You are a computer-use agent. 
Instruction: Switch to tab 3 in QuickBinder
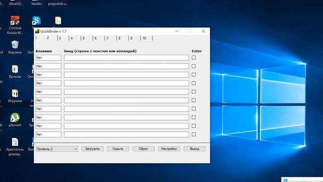tap(60, 38)
